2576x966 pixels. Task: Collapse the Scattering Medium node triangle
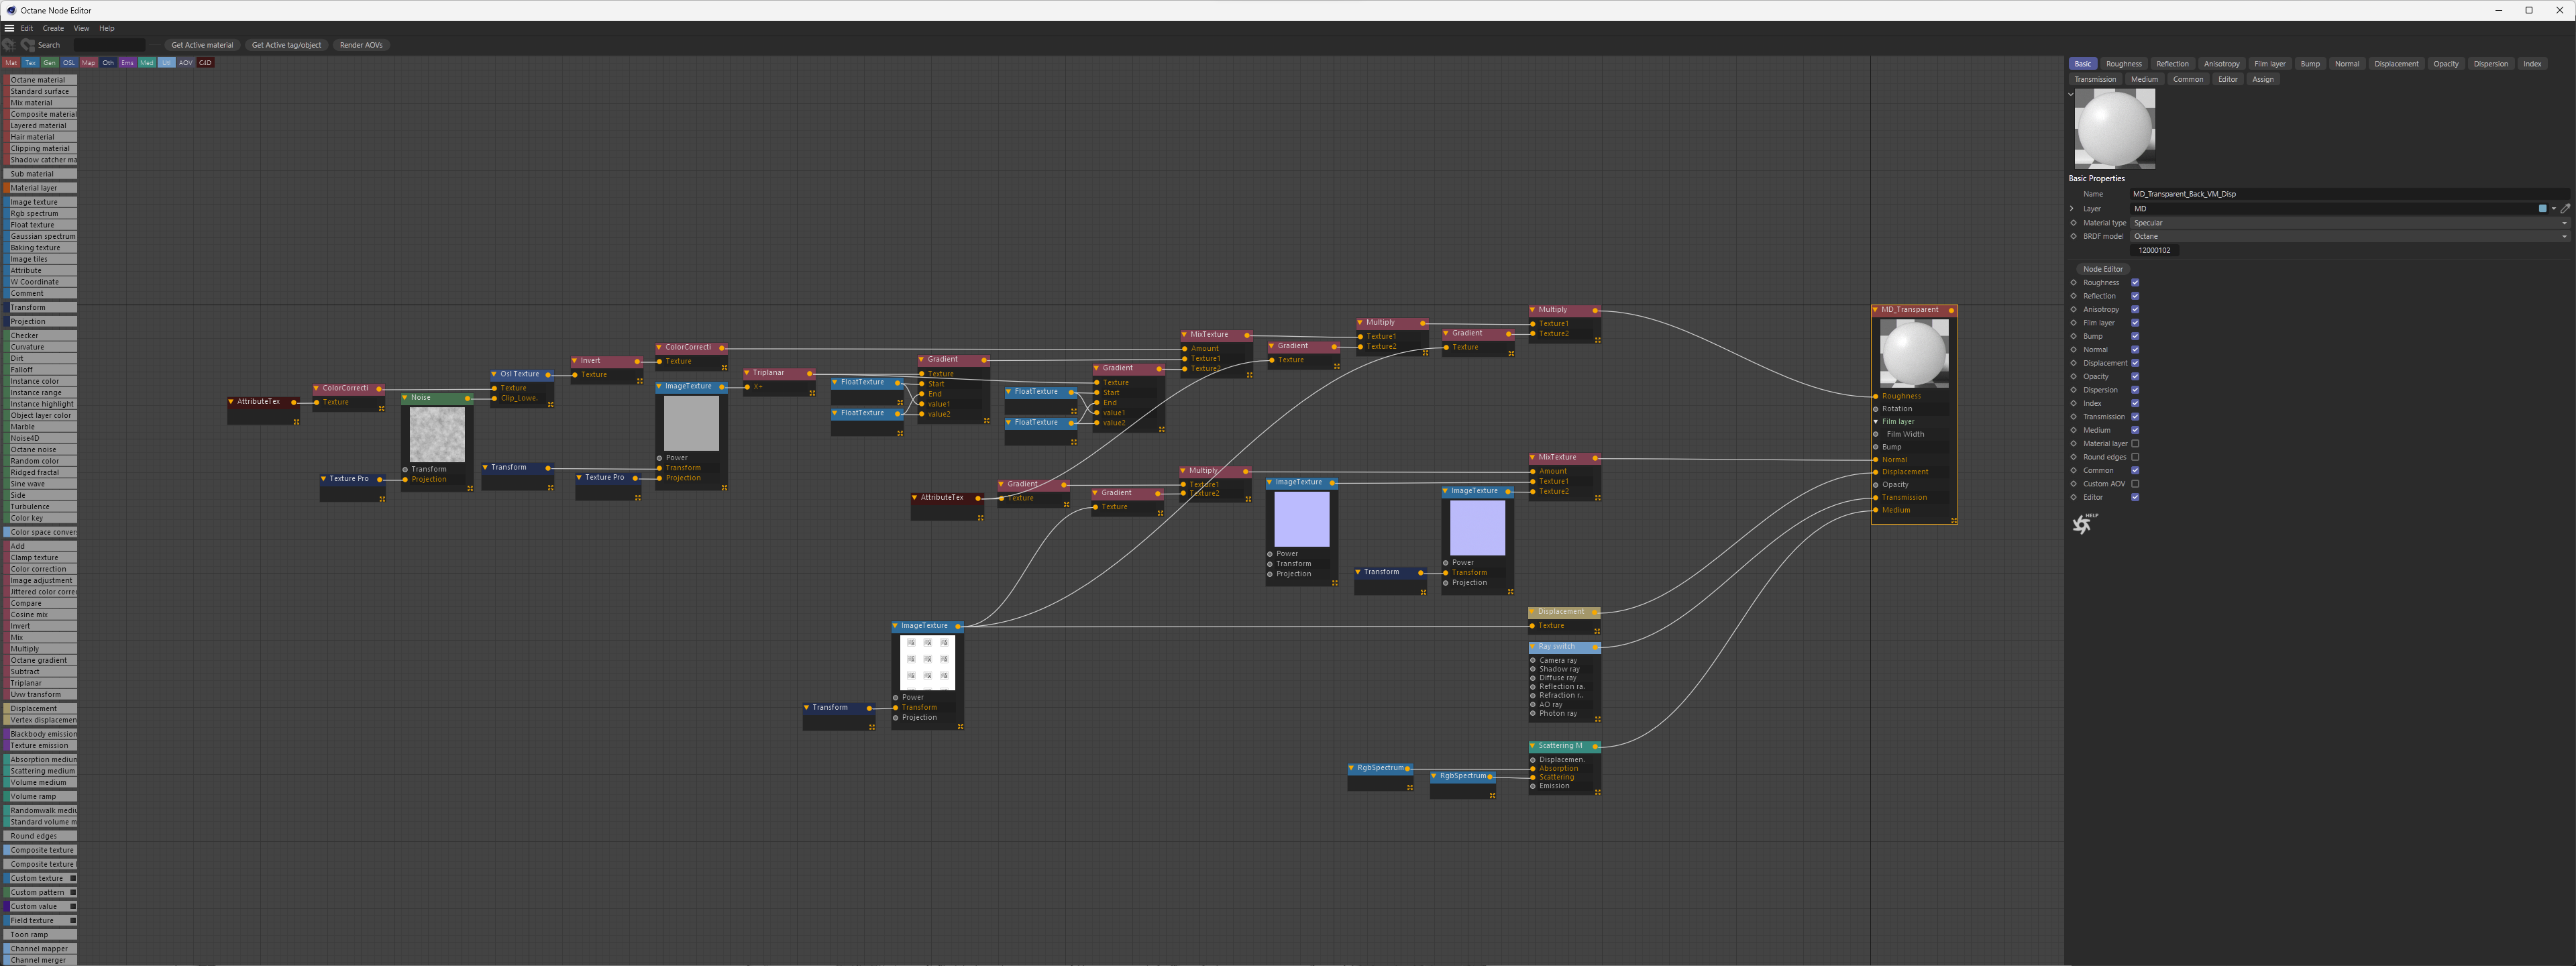(1532, 746)
